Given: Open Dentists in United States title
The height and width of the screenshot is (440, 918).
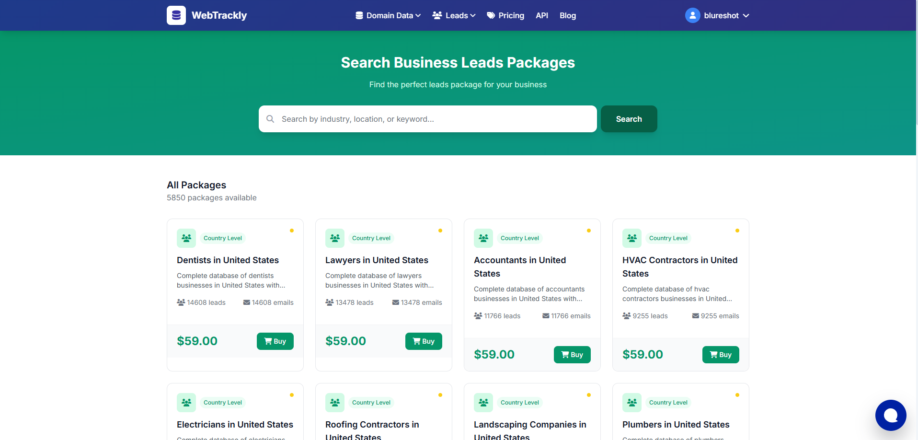Looking at the screenshot, I should [228, 260].
